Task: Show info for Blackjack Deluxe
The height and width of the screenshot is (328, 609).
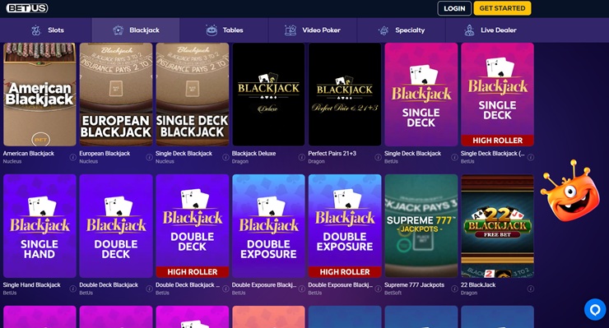Action: click(x=301, y=157)
